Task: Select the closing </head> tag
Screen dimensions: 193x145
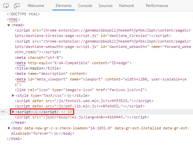Action: [x=18, y=122]
